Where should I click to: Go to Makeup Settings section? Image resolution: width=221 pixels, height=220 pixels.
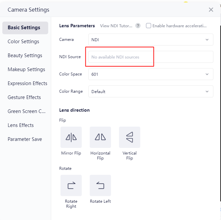(x=26, y=69)
